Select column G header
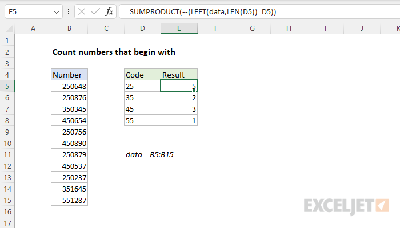Image resolution: width=400 pixels, height=228 pixels. click(x=253, y=28)
